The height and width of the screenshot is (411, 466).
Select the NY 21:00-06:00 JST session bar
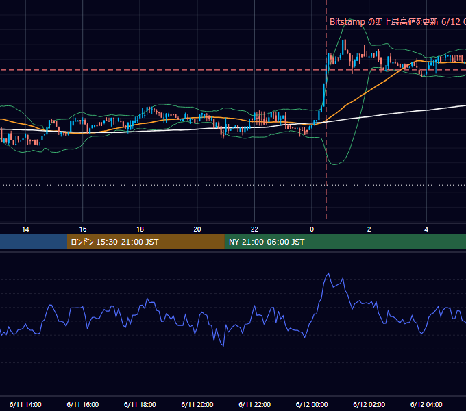click(345, 242)
